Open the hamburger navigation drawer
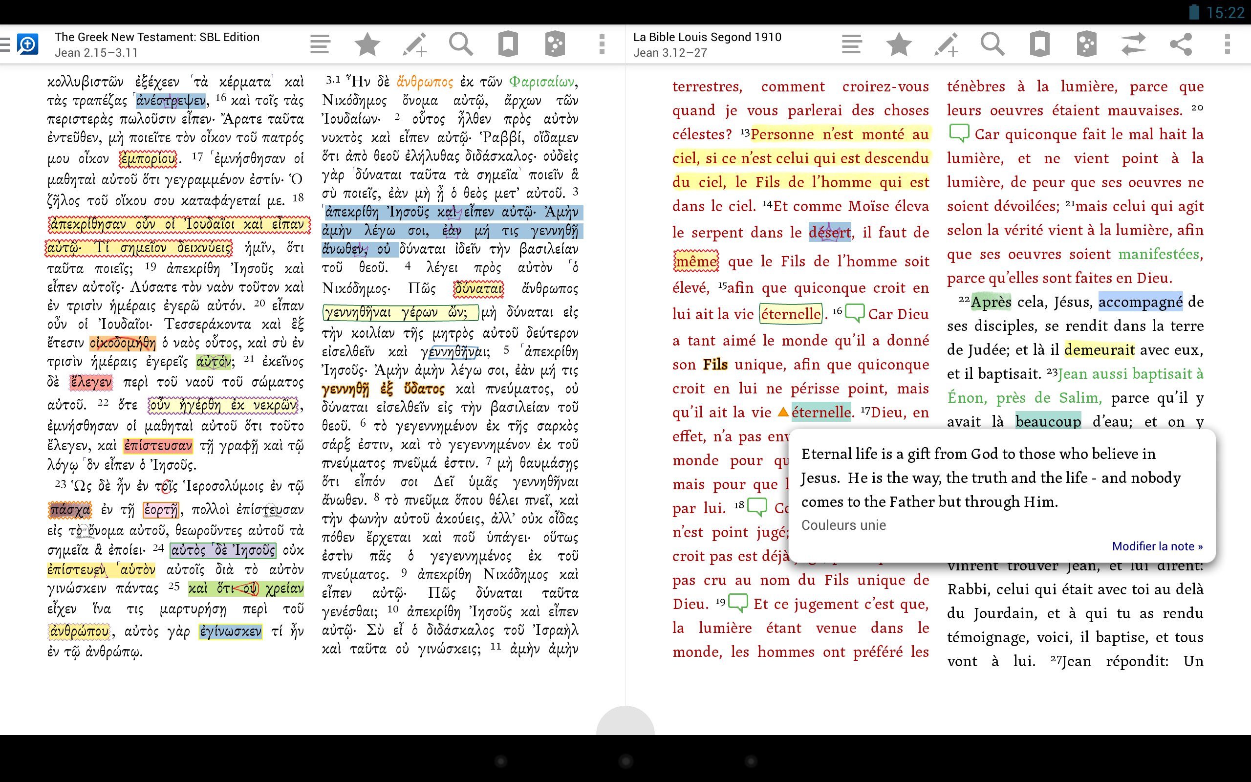Viewport: 1251px width, 782px height. 5,44
